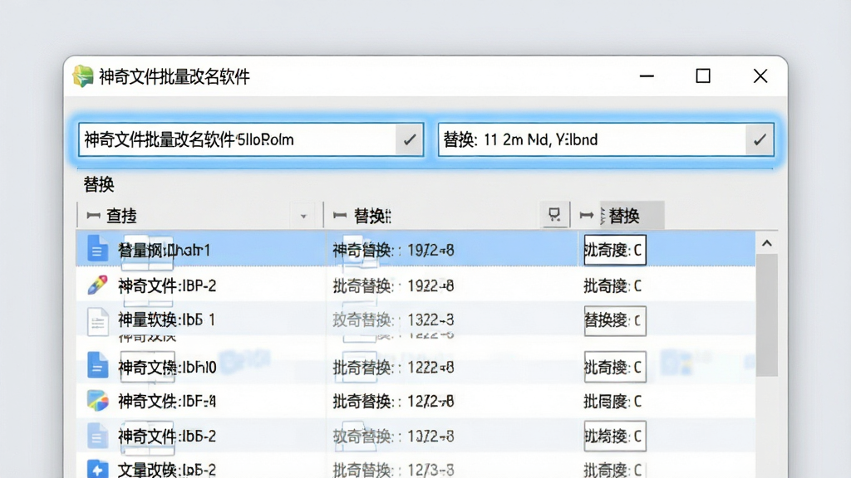Click the 替换 section label
This screenshot has height=478, width=851.
99,184
